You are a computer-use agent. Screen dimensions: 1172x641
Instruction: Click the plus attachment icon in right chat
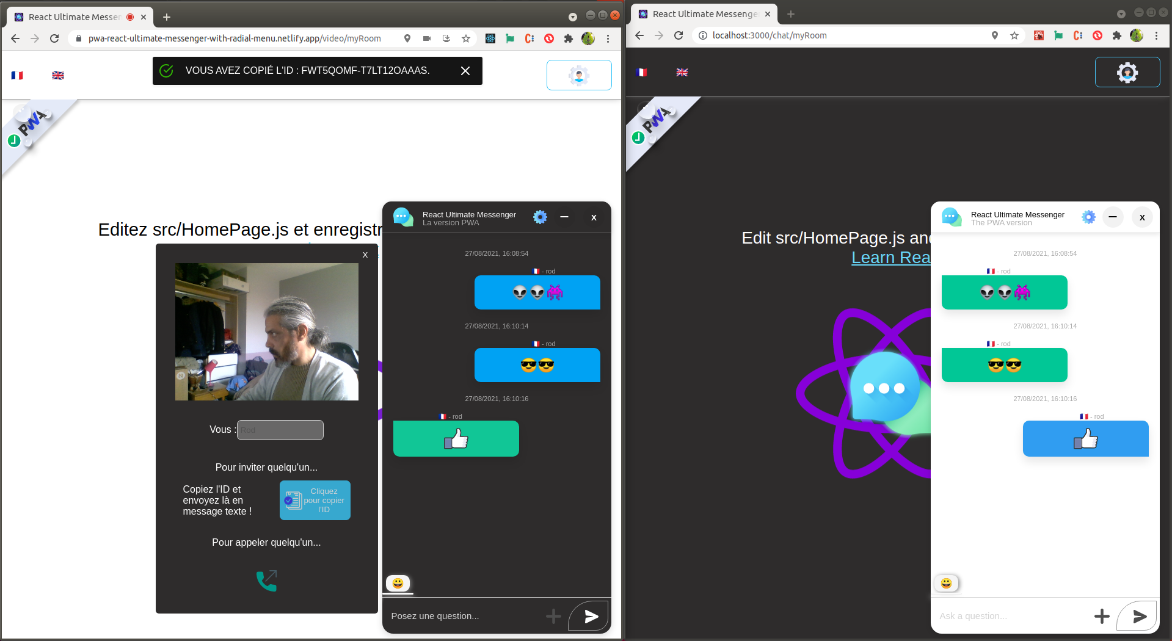(1101, 617)
